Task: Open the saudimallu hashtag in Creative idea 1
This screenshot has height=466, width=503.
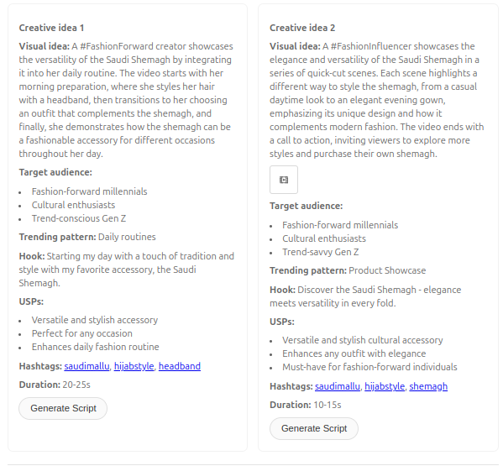Action: point(86,366)
